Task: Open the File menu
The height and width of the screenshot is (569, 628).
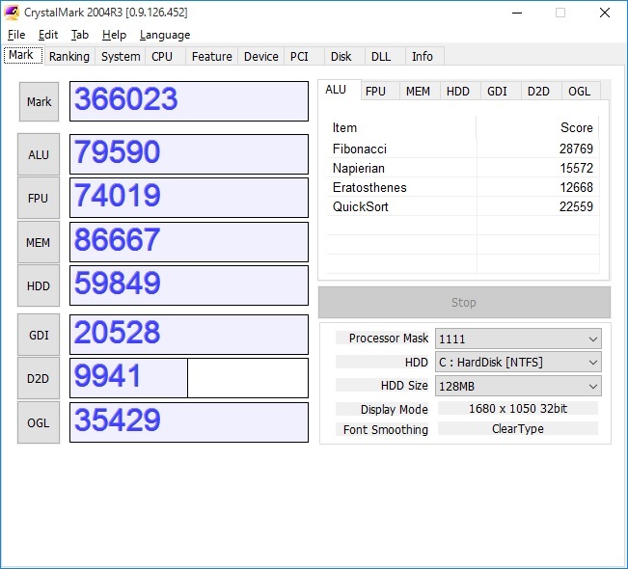Action: coord(16,35)
